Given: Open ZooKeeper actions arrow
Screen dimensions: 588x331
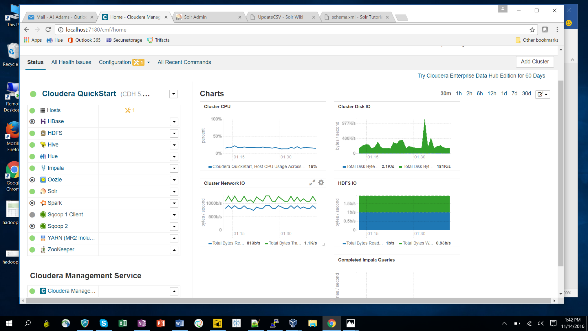Looking at the screenshot, I should (x=174, y=250).
